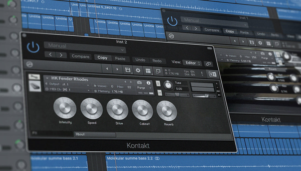Open the Manual preset dropdown in Inst 1
301x171 pixels.
pyautogui.click(x=215, y=22)
